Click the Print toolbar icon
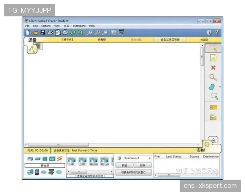The width and height of the screenshot is (245, 196). tap(50, 32)
